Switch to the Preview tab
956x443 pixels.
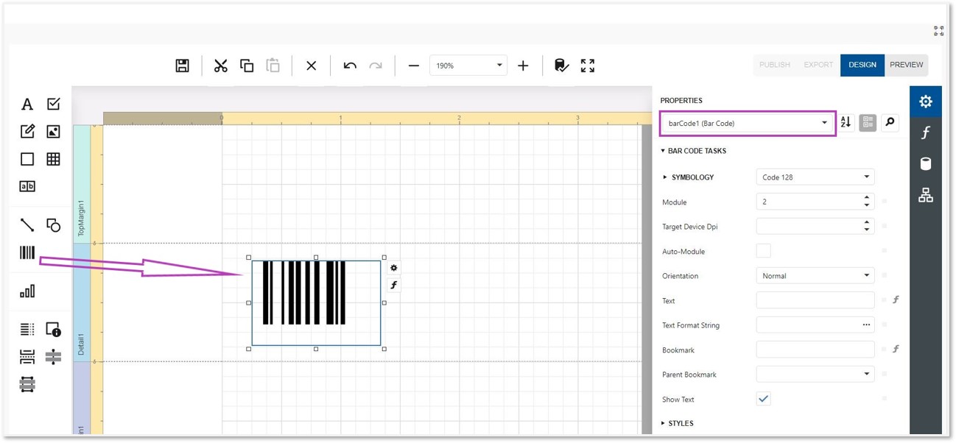pos(906,65)
